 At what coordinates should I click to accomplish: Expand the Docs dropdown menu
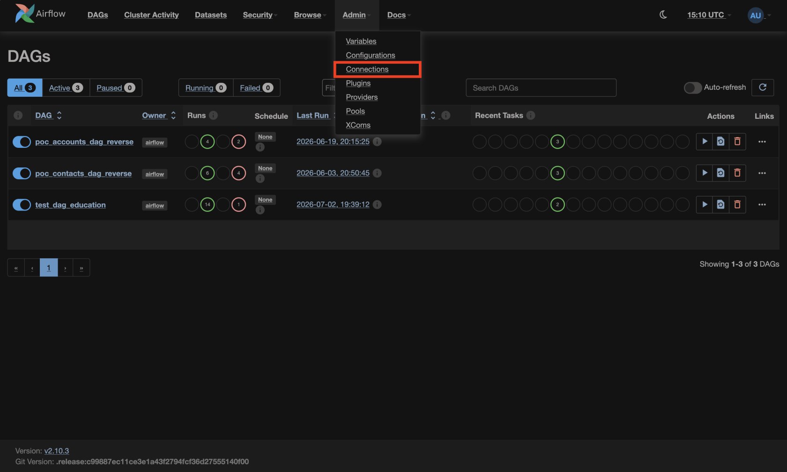point(399,15)
